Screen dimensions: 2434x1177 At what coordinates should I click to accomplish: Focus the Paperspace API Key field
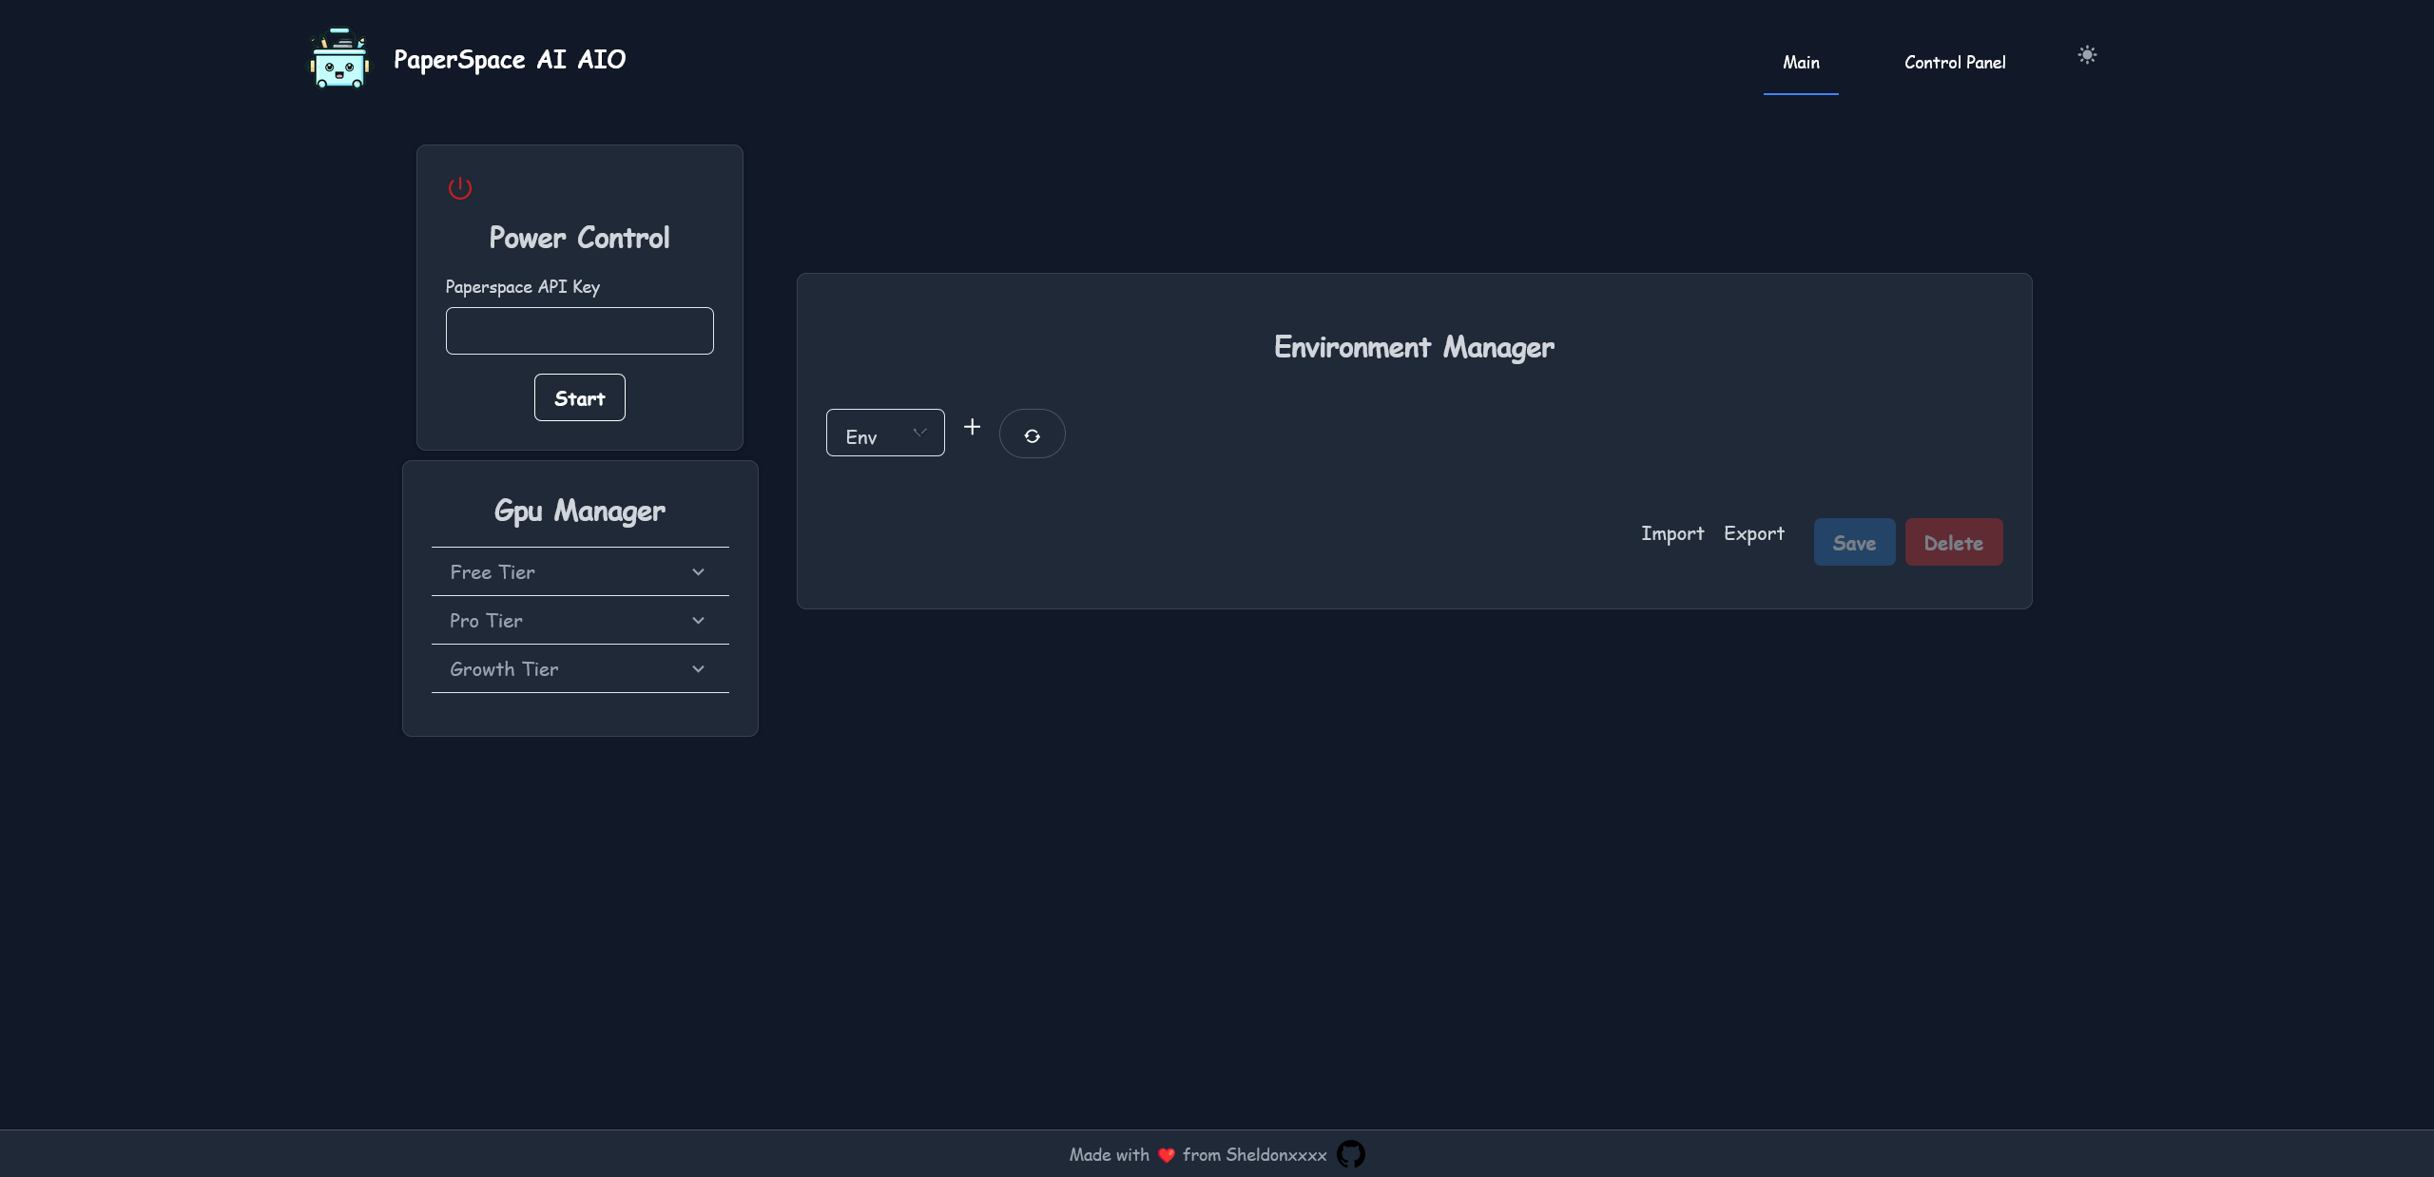580,331
